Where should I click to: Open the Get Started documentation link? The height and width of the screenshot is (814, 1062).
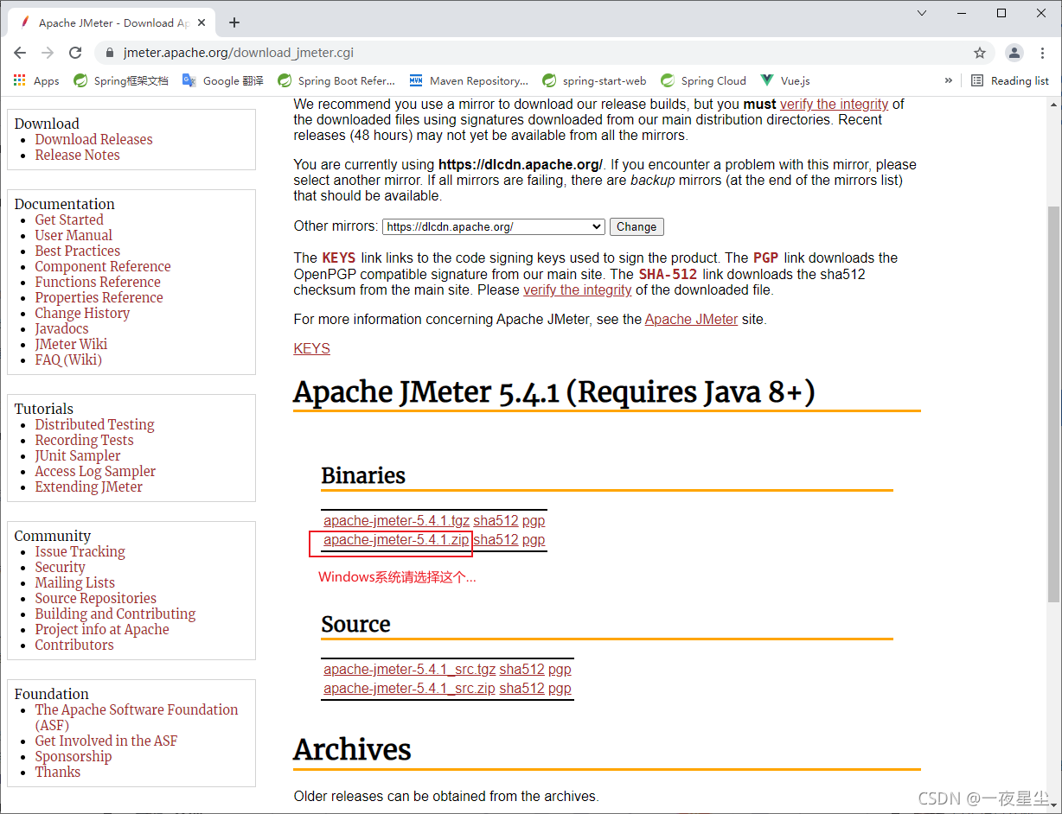coord(69,219)
